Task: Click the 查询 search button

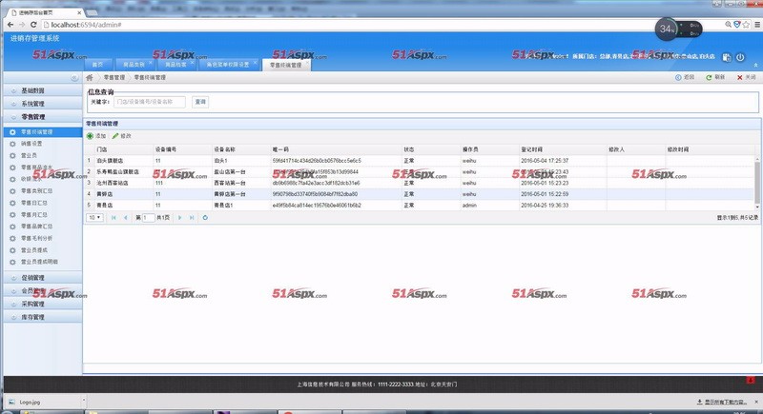Action: [x=200, y=102]
